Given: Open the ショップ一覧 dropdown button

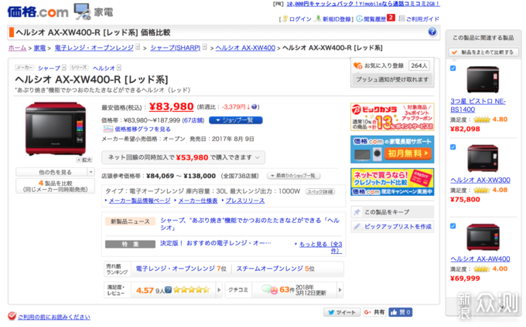Looking at the screenshot, I should coord(235,120).
